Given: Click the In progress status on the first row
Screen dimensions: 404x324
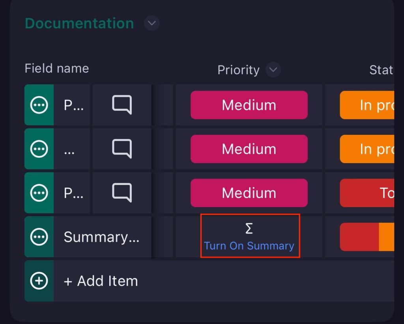Looking at the screenshot, I should coord(371,105).
